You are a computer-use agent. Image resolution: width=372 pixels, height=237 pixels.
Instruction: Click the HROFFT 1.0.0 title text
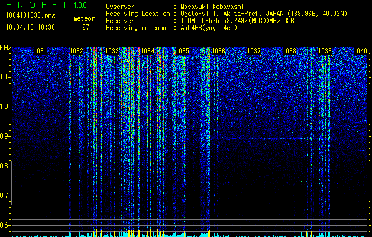(x=47, y=5)
